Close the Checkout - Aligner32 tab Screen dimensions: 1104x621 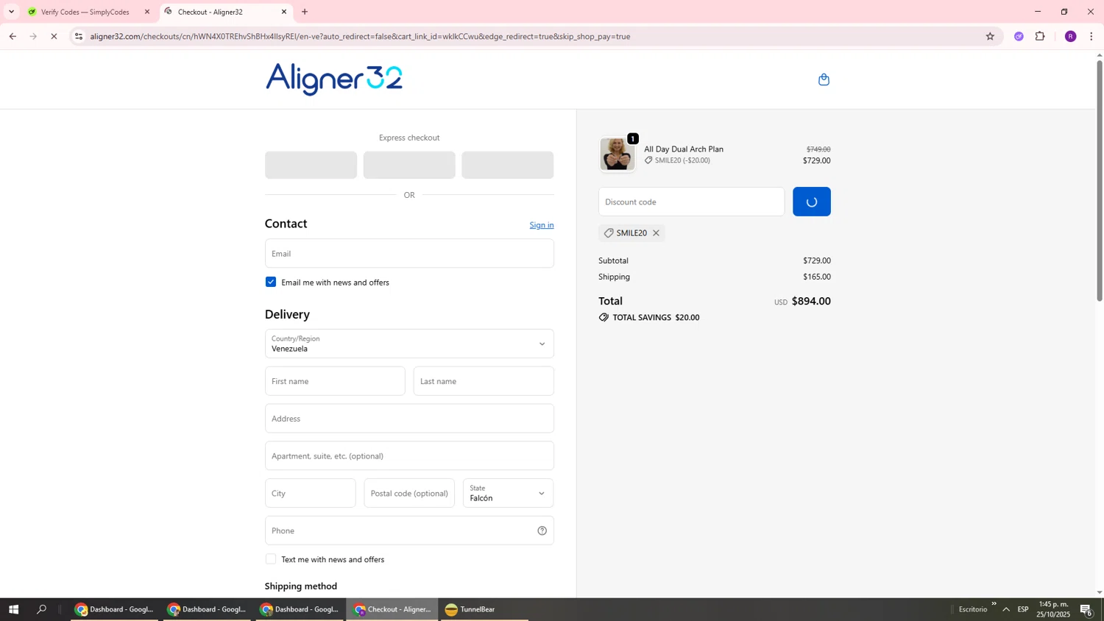point(284,12)
